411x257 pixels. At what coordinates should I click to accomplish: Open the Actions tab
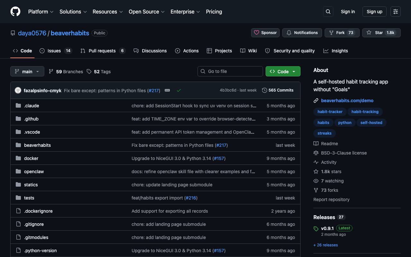click(187, 51)
